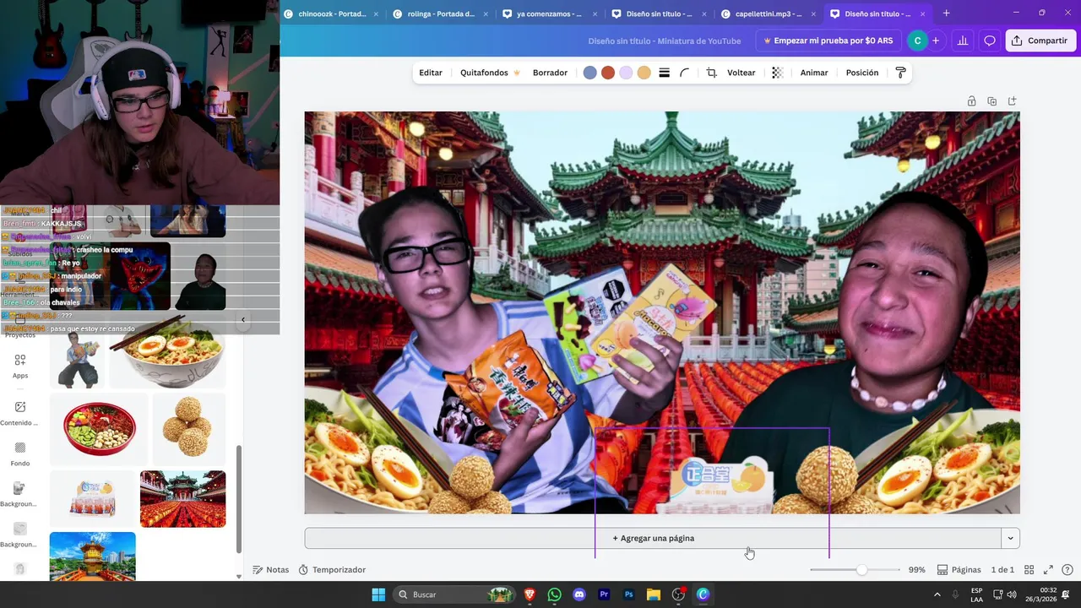Open File Explorer from the taskbar
This screenshot has height=608, width=1081.
[654, 594]
